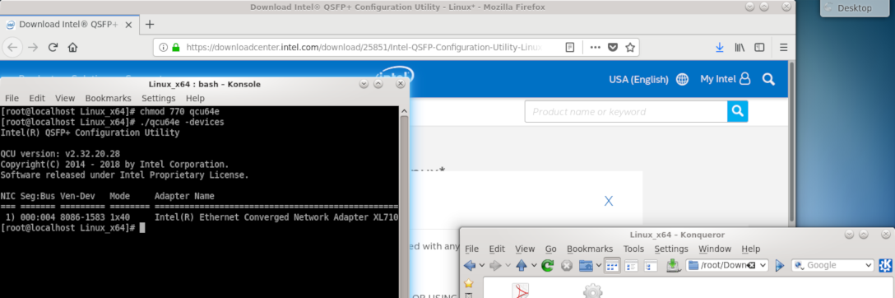This screenshot has width=895, height=298.
Task: Open Konqueror File menu
Action: coord(471,249)
